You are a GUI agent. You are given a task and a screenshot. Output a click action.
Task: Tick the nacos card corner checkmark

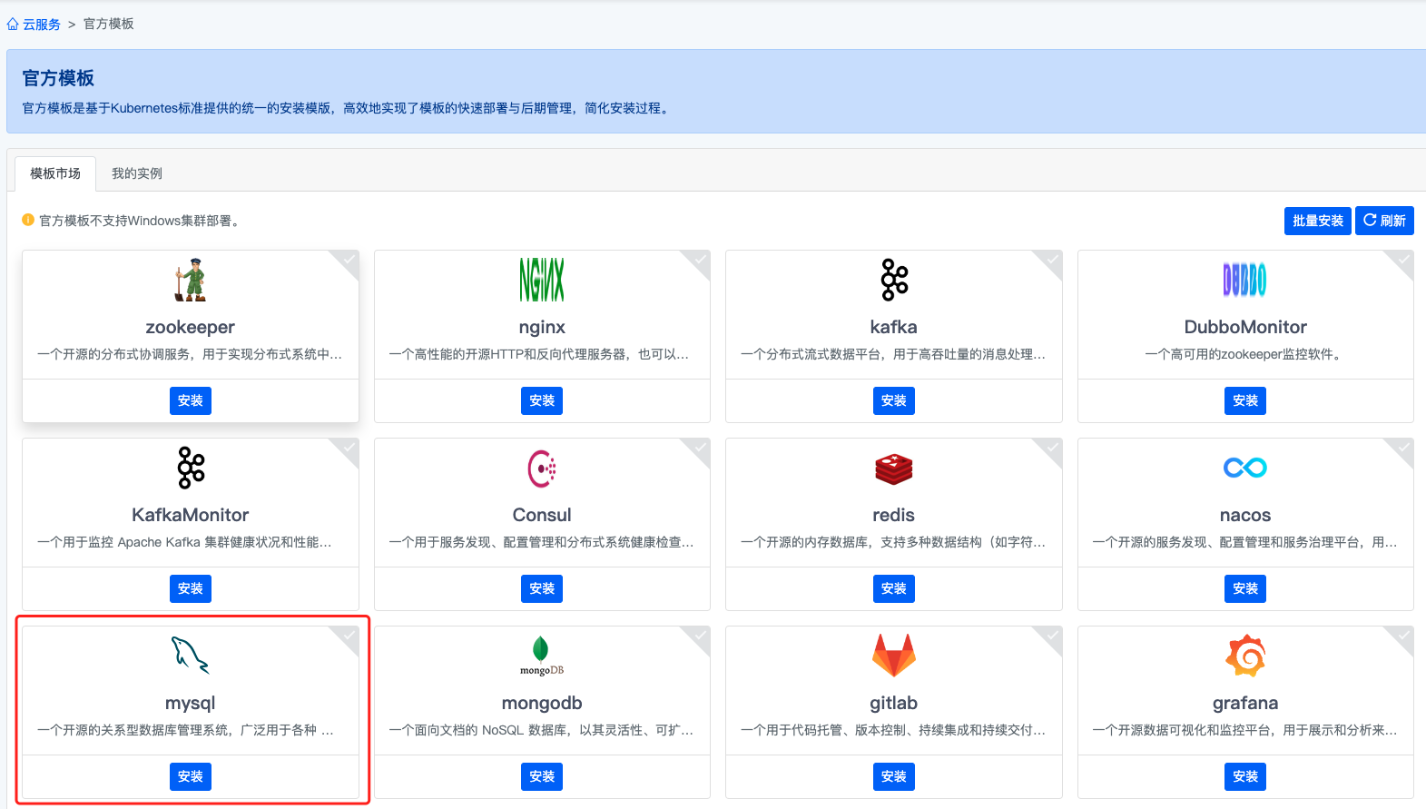click(1404, 448)
